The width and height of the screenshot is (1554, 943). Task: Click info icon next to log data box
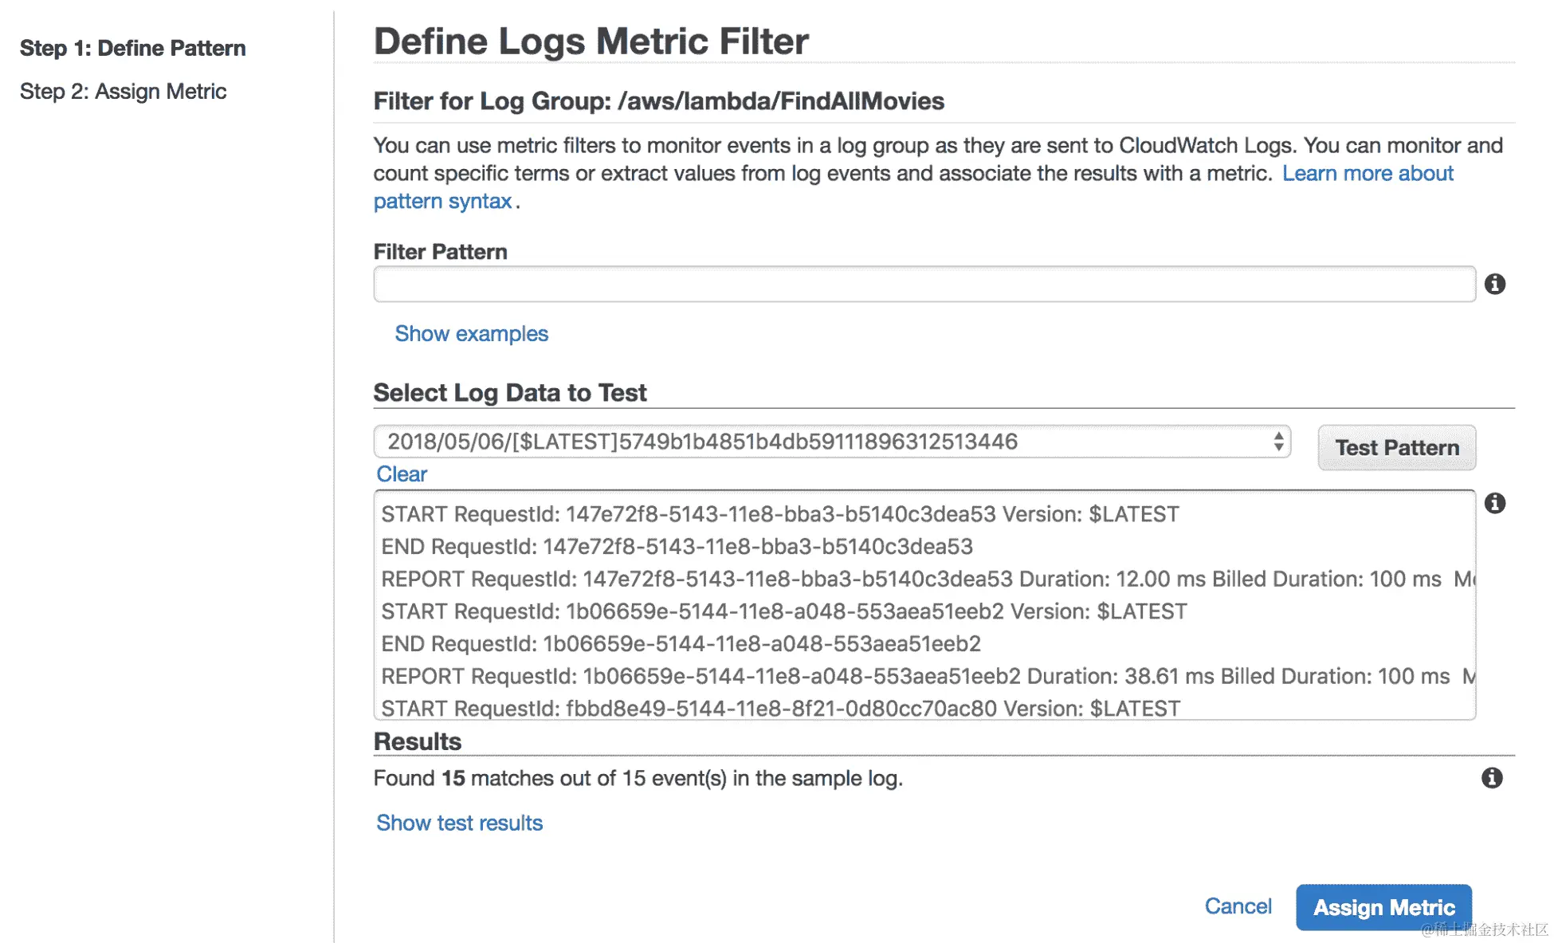[1494, 503]
